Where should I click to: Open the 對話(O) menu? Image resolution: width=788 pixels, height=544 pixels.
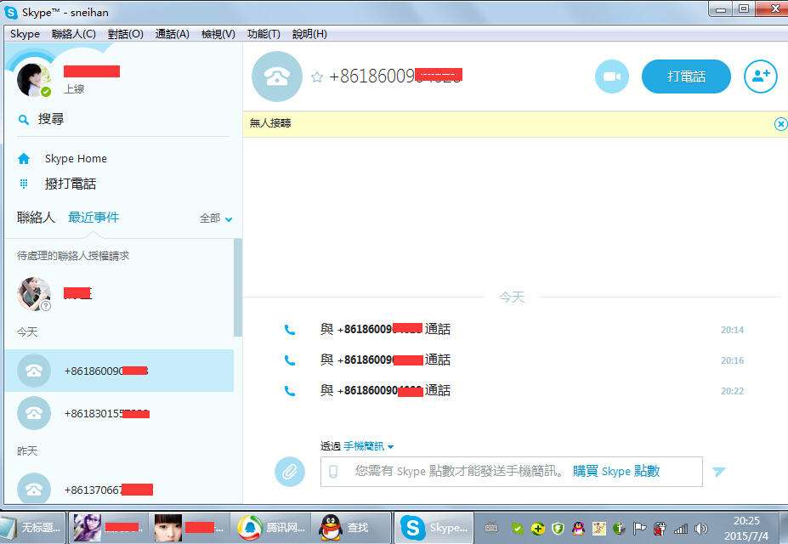[x=126, y=34]
